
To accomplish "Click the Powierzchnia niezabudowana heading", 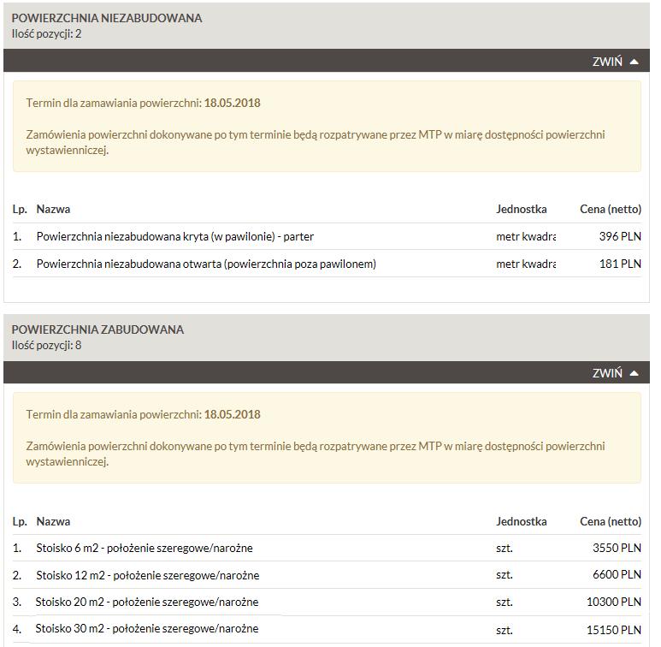I will (107, 18).
